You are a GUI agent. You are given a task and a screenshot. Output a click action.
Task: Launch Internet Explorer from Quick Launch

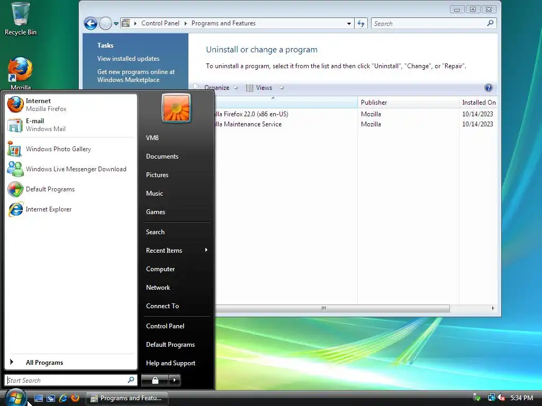63,398
